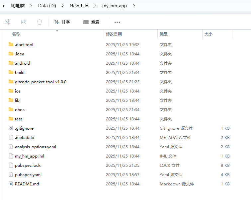The width and height of the screenshot is (251, 200).
Task: Click the file name android
Action: tap(23, 63)
